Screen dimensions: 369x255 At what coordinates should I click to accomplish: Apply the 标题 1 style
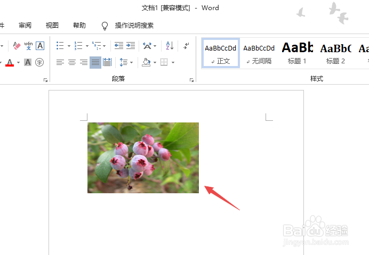[x=297, y=53]
